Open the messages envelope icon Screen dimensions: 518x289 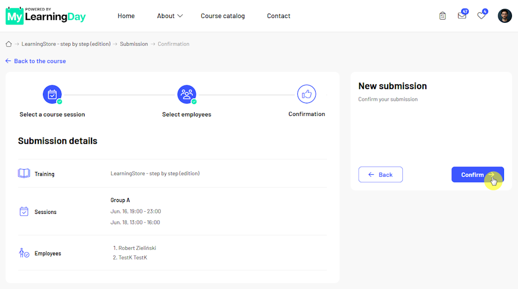(462, 15)
